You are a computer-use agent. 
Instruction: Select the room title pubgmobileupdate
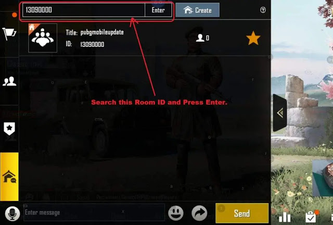pos(102,32)
